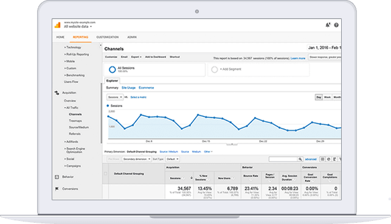Screen dimensions: 391x224
Task: Switch to pie chart view icon
Action: tap(328, 159)
